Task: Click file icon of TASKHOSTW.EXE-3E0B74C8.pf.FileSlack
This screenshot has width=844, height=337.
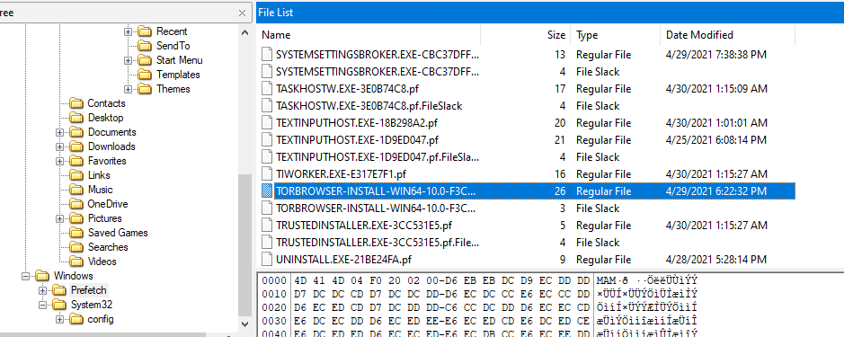Action: 266,106
